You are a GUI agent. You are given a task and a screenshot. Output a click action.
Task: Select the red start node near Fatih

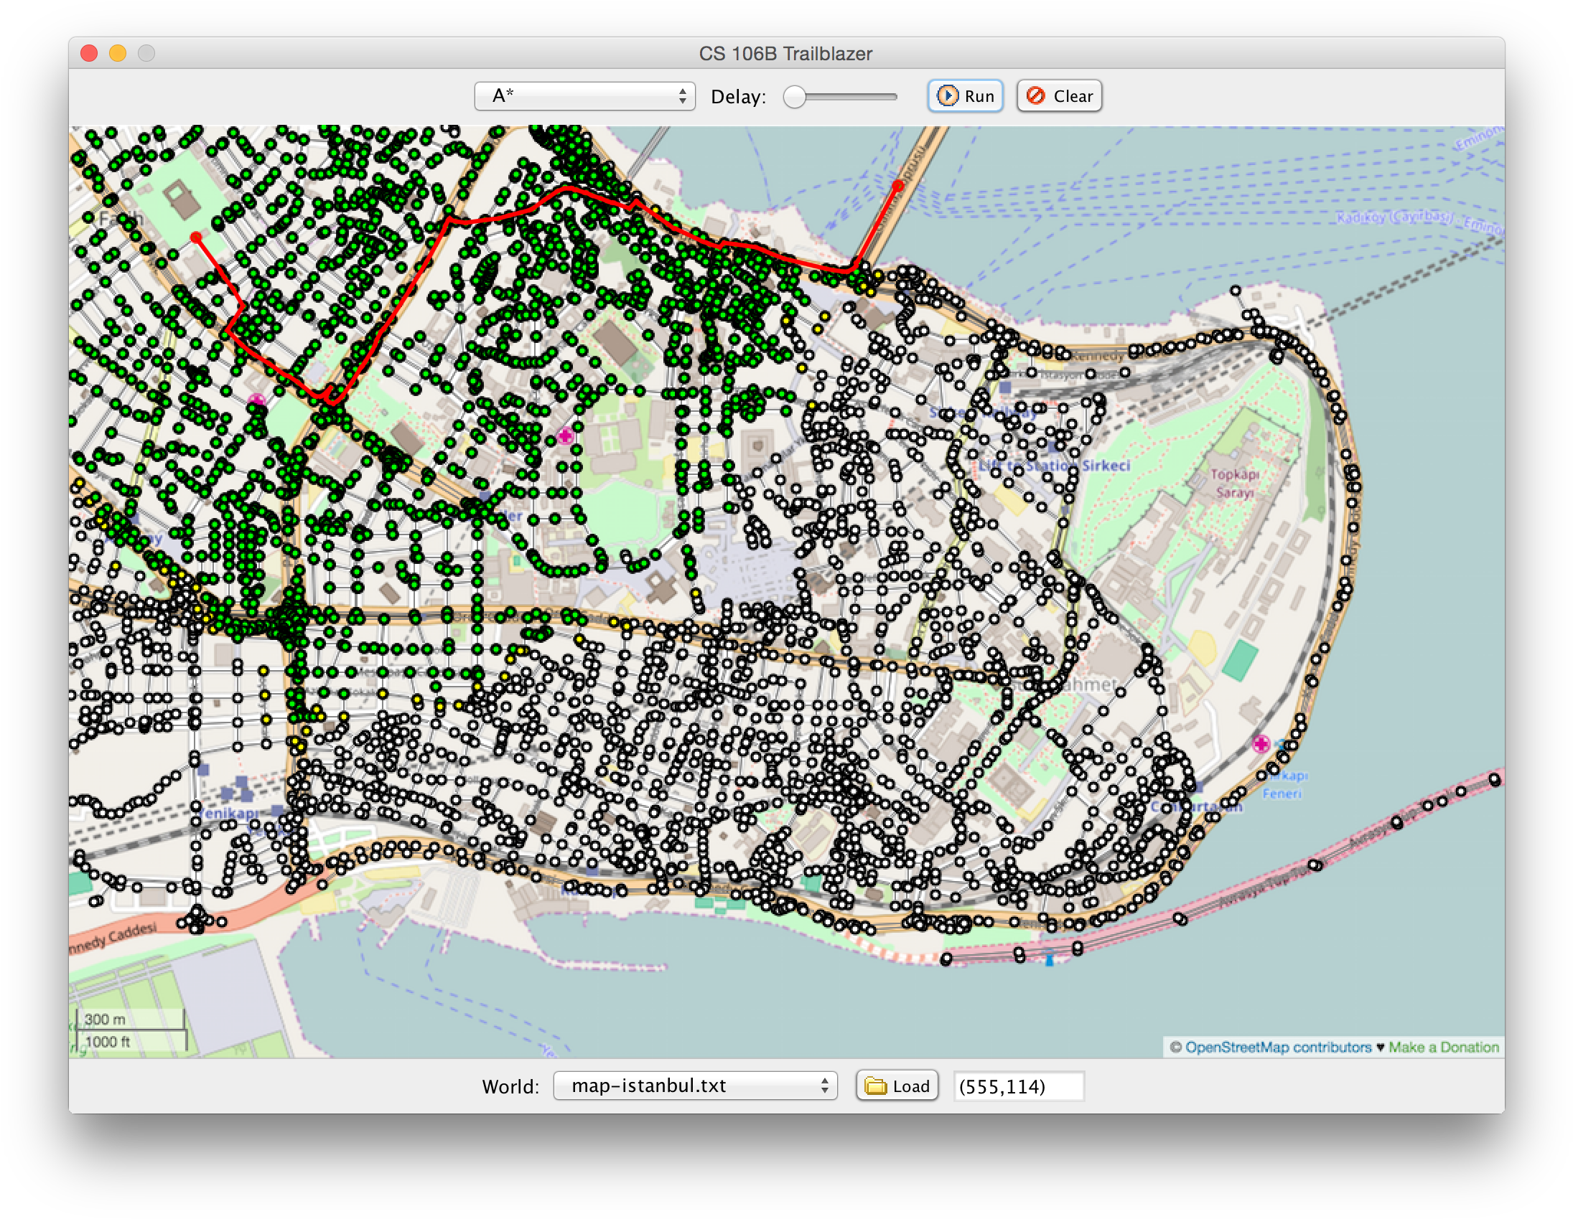click(x=195, y=236)
